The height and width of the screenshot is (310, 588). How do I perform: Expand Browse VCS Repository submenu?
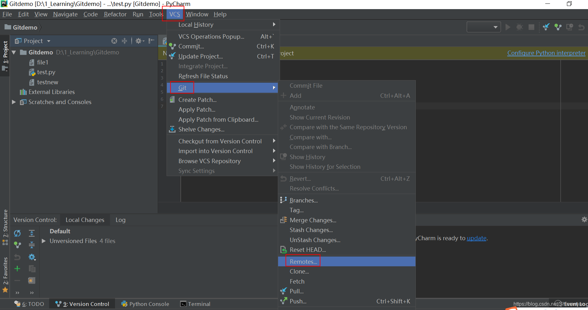click(x=223, y=161)
